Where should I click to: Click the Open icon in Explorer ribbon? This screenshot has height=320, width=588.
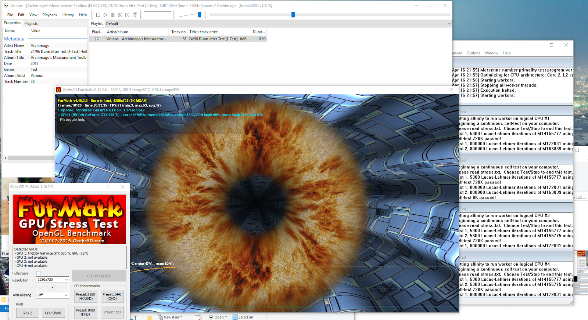(x=211, y=317)
